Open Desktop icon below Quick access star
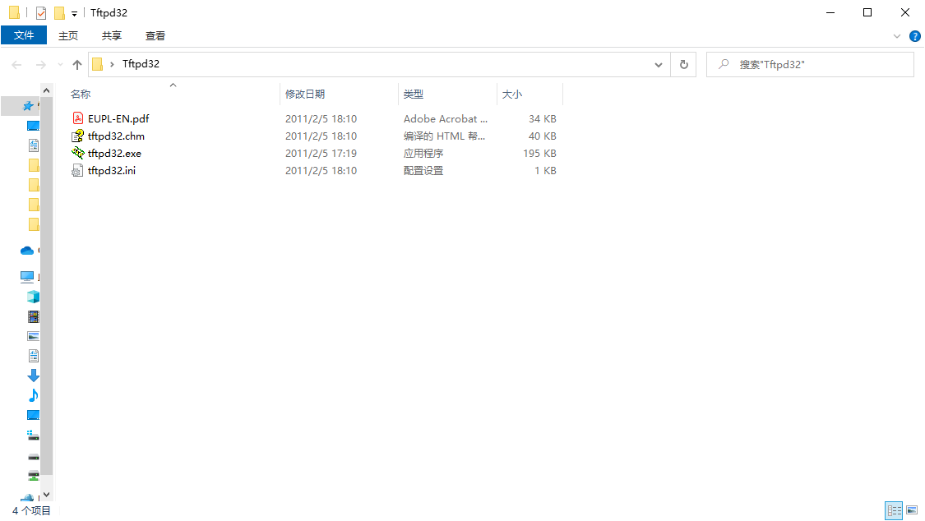 coord(34,126)
